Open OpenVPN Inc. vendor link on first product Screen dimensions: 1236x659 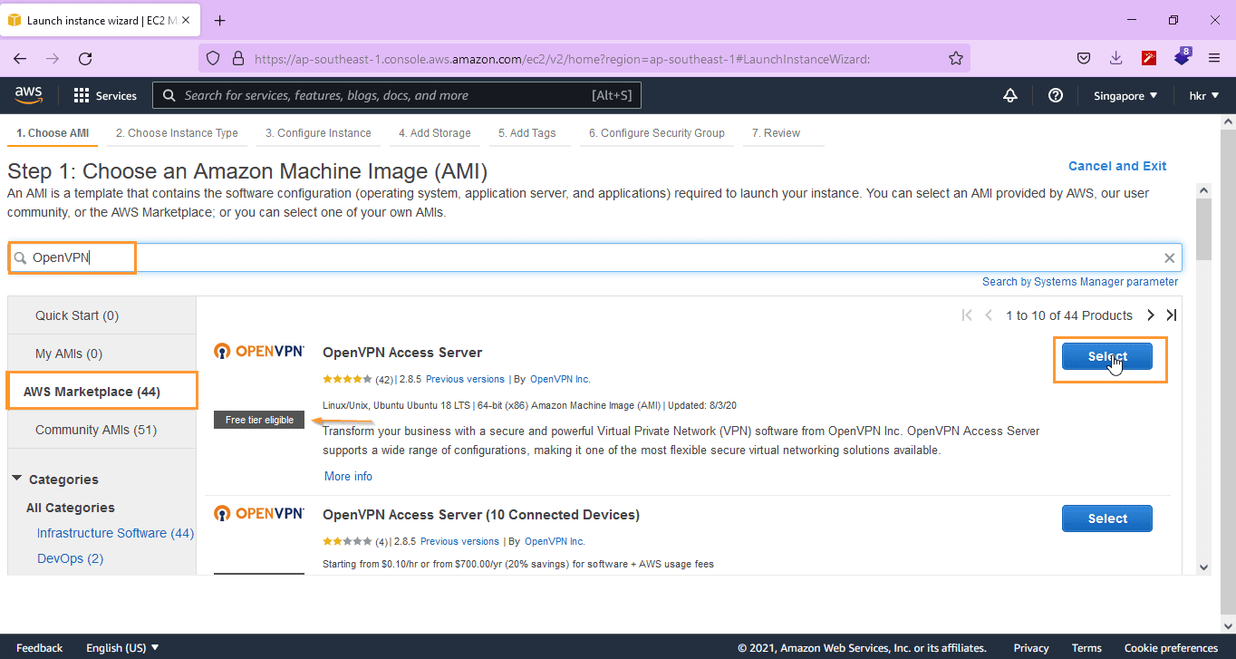pyautogui.click(x=560, y=379)
